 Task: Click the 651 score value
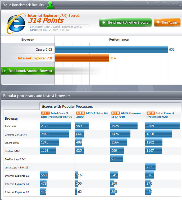172,50
